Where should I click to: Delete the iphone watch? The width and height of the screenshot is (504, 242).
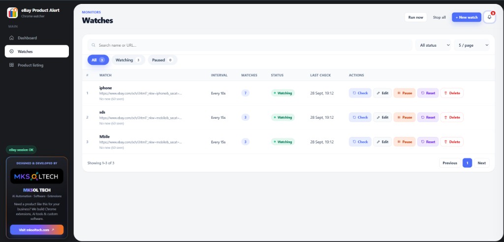click(452, 93)
